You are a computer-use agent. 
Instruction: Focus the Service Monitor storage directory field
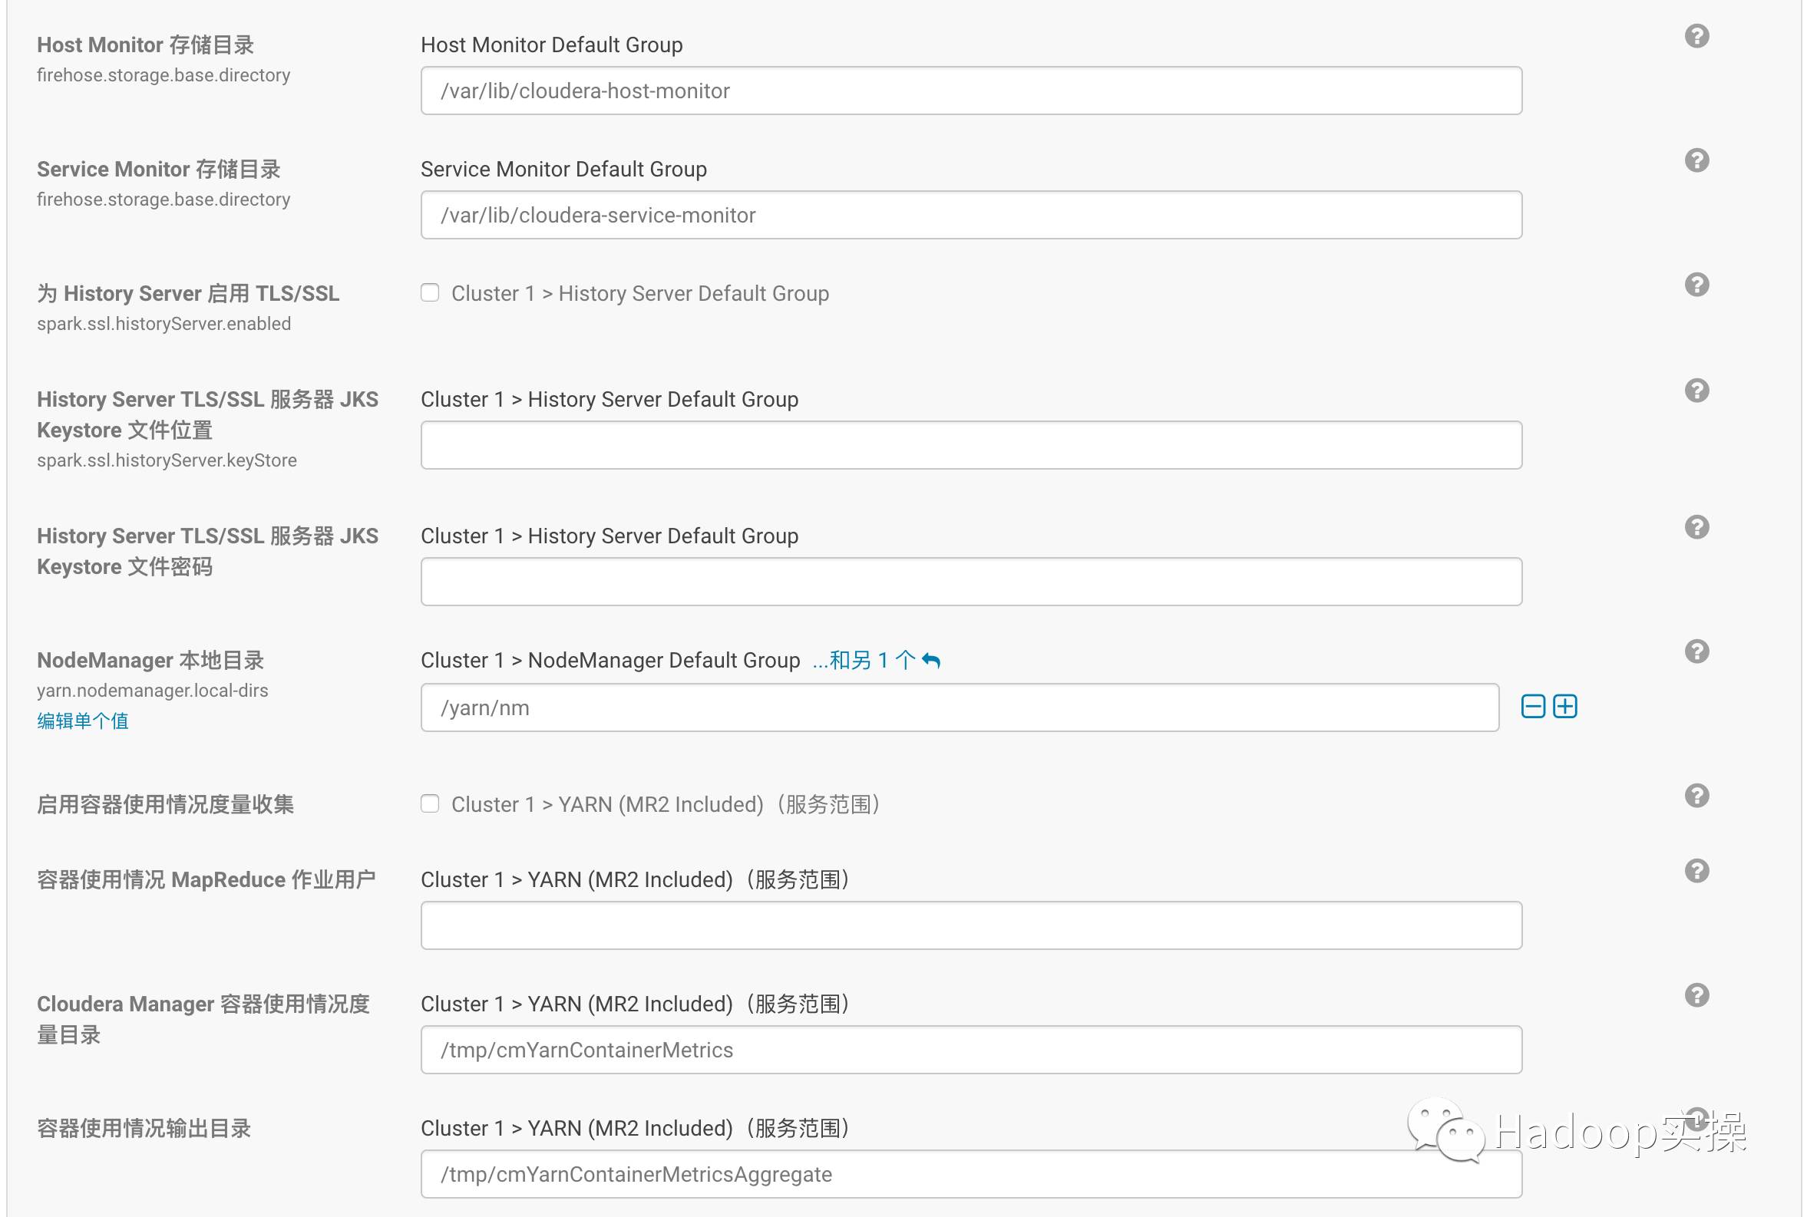coord(970,215)
